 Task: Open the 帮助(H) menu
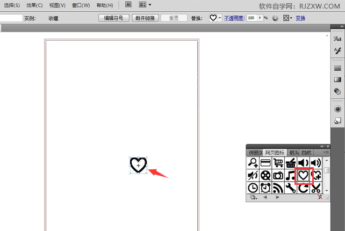pos(105,5)
